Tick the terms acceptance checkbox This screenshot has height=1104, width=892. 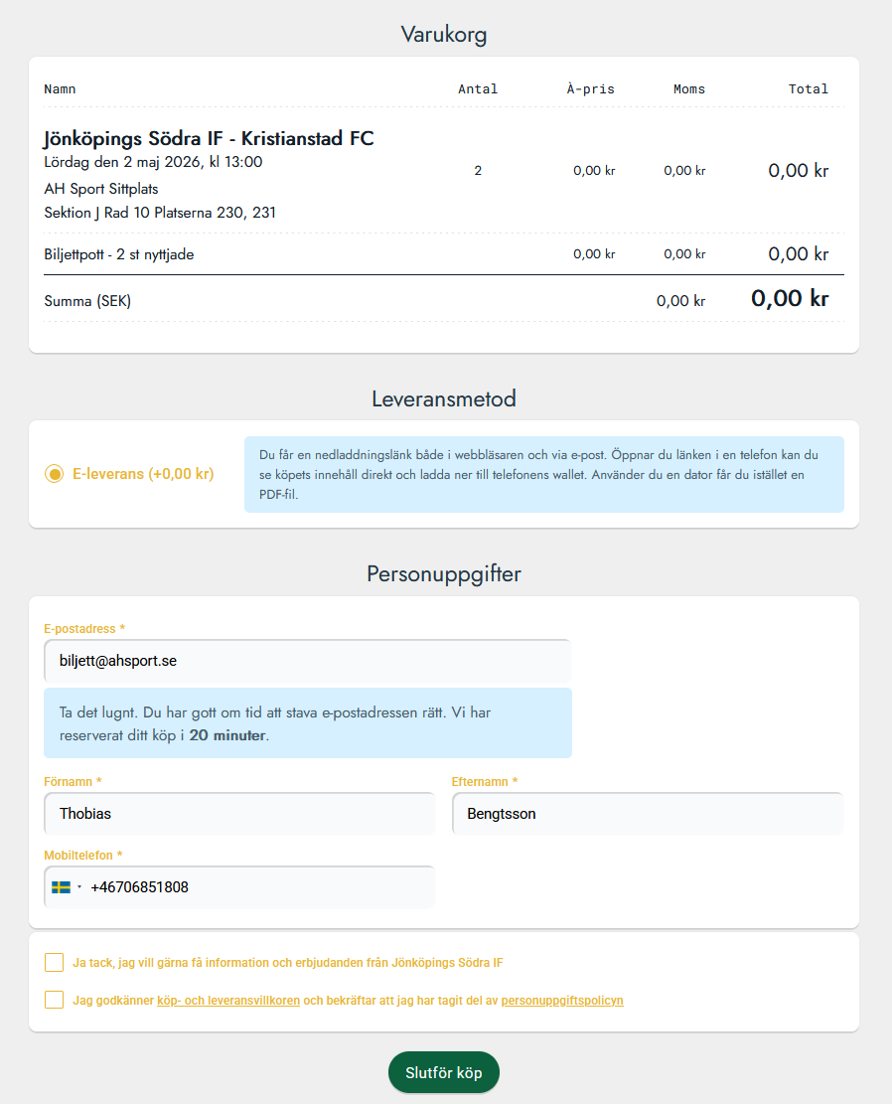pos(55,1000)
